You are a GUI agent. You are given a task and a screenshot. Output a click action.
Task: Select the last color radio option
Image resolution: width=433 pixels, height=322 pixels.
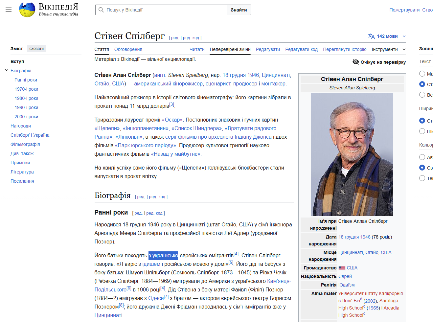tap(422, 178)
